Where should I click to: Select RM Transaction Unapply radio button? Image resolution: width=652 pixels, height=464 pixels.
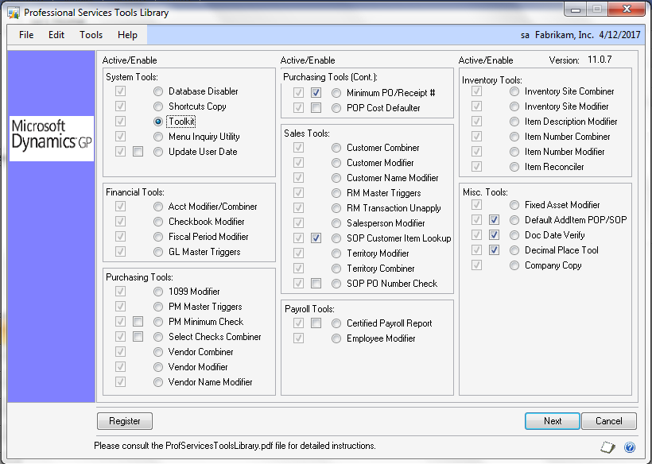[x=336, y=208]
